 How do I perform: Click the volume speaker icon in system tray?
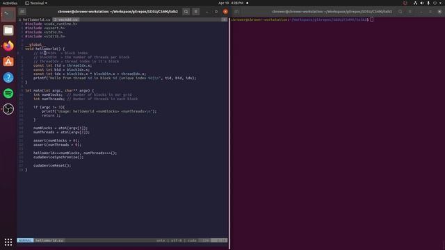tap(422, 3)
